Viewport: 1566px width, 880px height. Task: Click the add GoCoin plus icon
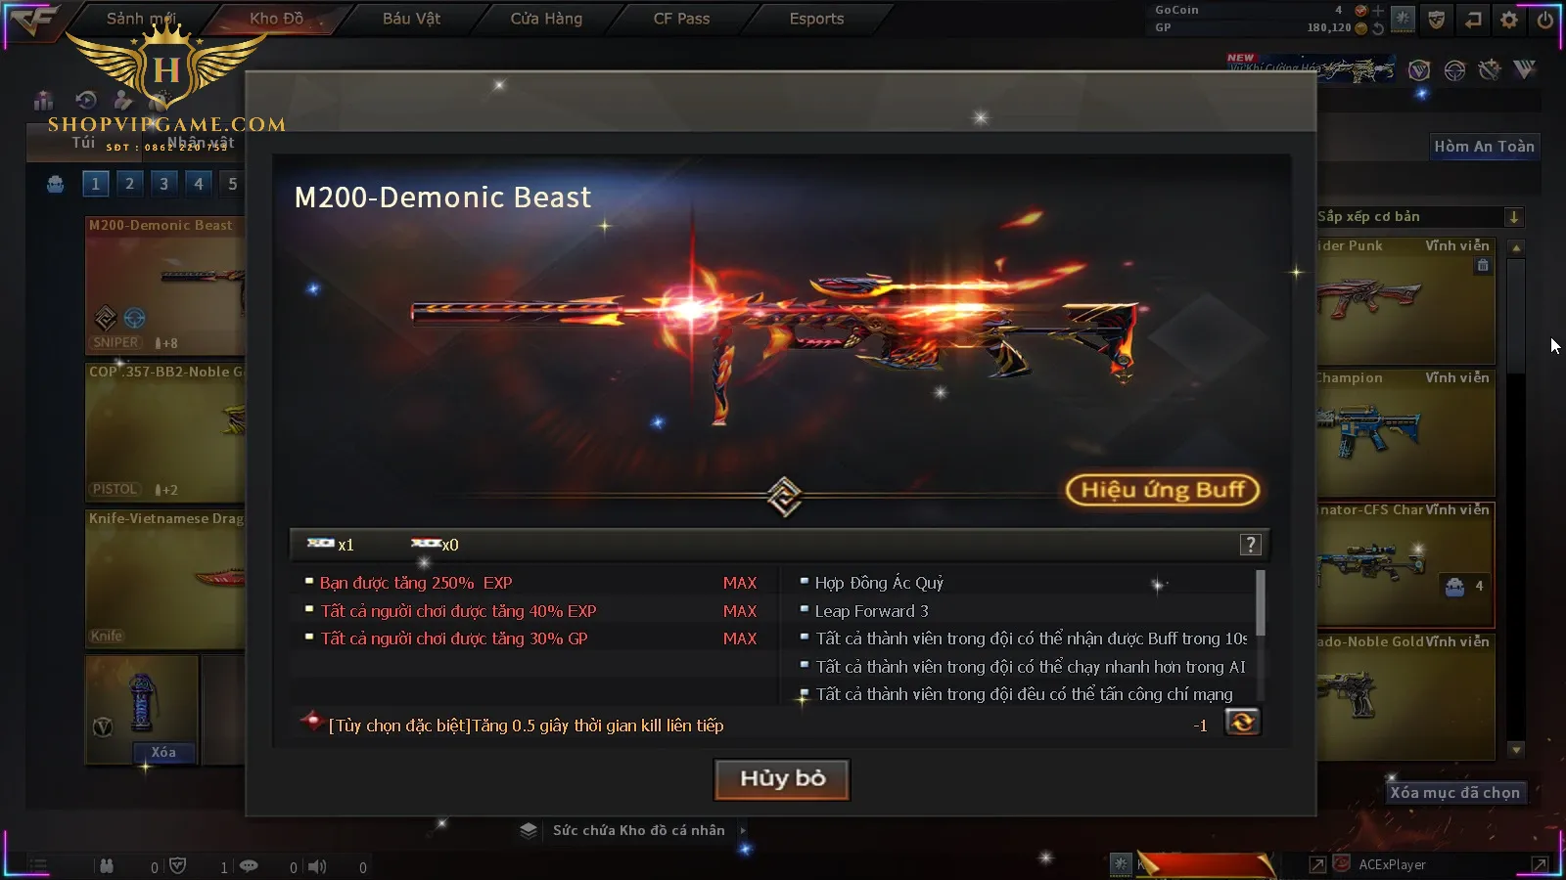coord(1378,11)
